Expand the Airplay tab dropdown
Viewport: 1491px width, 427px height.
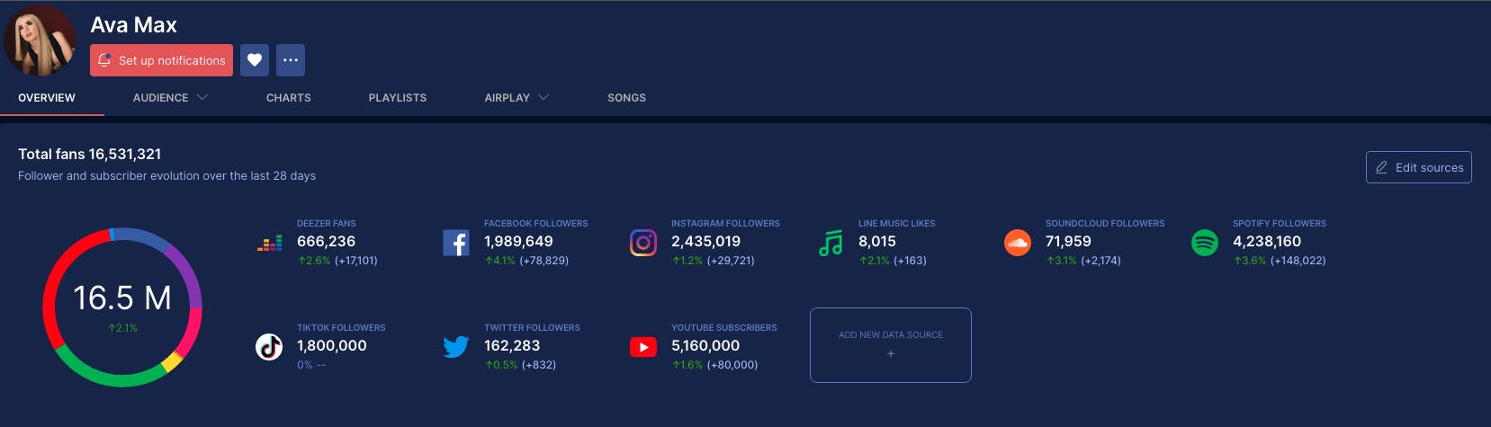click(516, 97)
